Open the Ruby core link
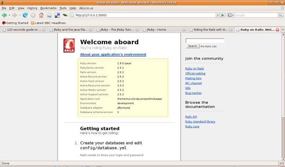Screen dimensions: 285x167 click(192, 127)
